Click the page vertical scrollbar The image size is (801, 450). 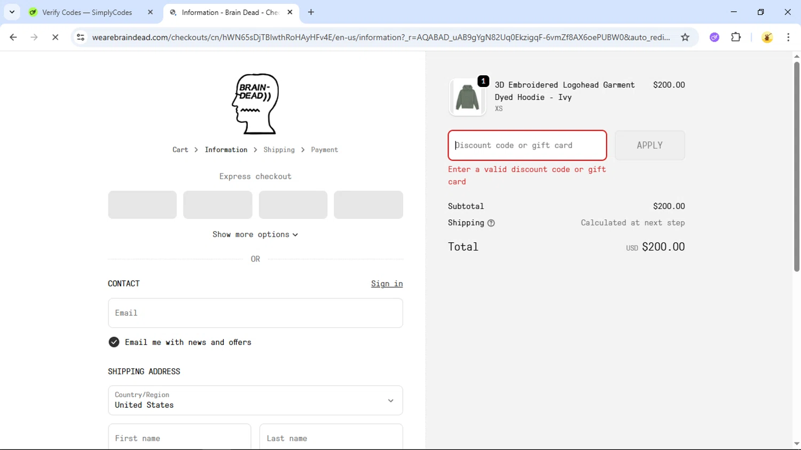tap(796, 167)
